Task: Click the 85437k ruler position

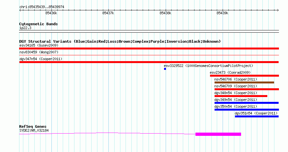Action: tap(108, 13)
